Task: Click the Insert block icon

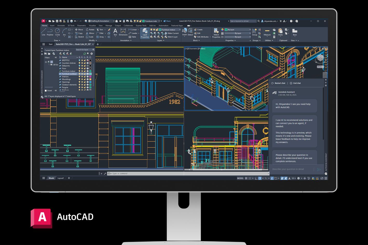Action: 185,32
